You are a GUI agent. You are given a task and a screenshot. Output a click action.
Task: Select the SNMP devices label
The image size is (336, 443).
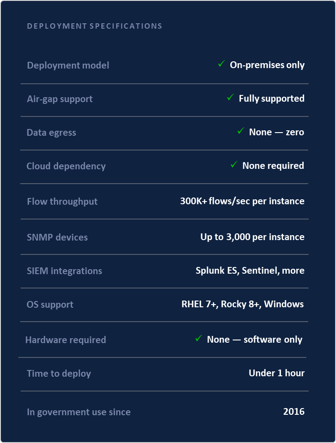[57, 237]
